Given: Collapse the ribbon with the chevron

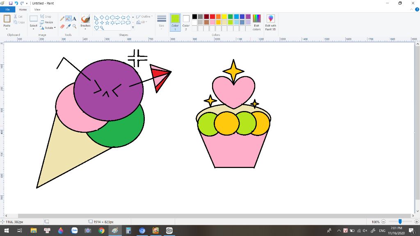Looking at the screenshot, I should (x=411, y=9).
